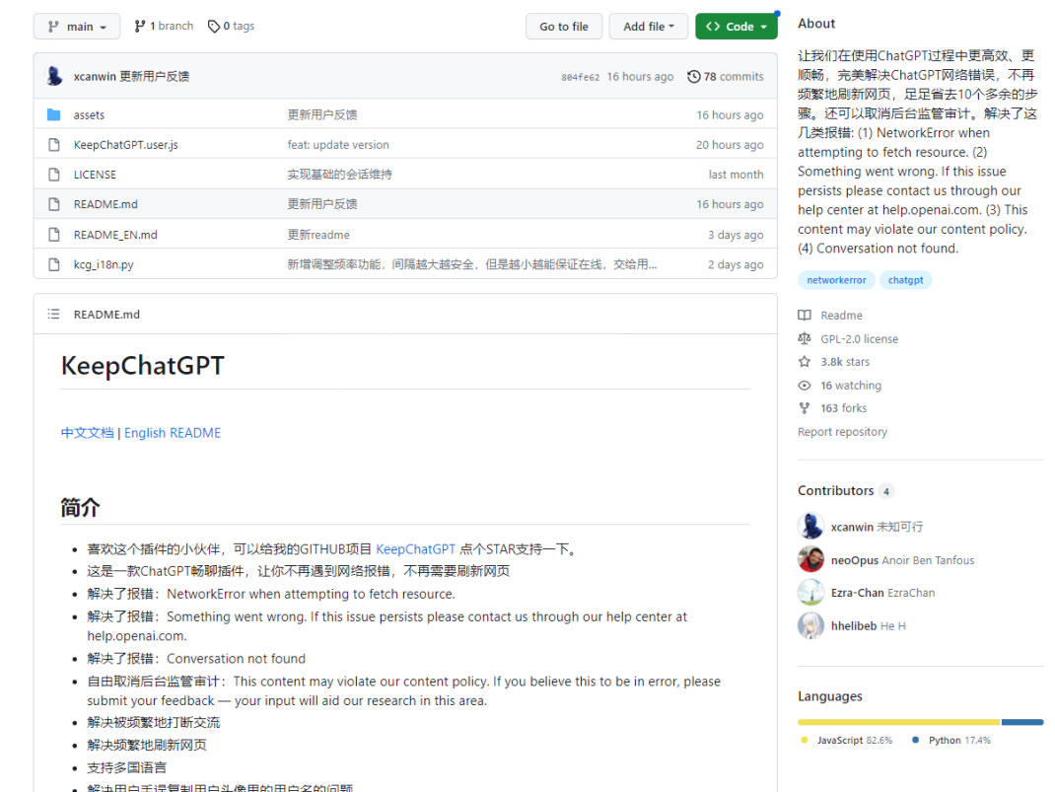Open the green Code dropdown
This screenshot has height=792, width=1055.
pyautogui.click(x=737, y=27)
